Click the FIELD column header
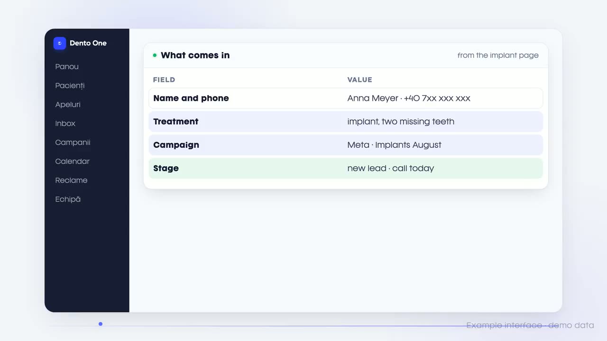The image size is (607, 341). (164, 80)
